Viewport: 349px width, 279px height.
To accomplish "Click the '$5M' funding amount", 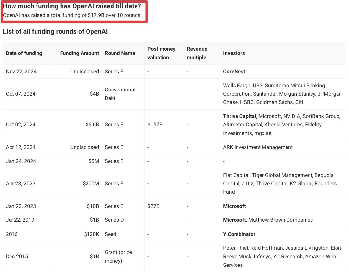I will 94,161.
